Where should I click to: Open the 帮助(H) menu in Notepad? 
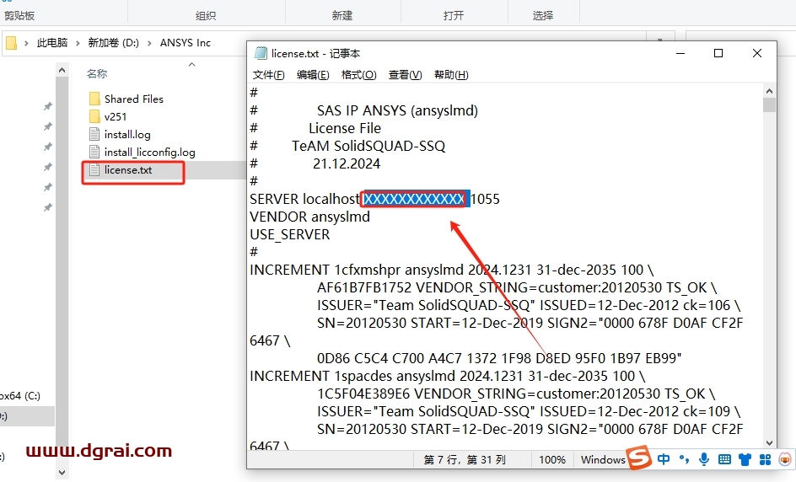pyautogui.click(x=451, y=75)
